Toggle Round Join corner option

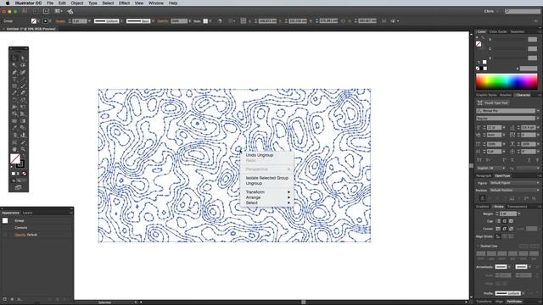504,229
